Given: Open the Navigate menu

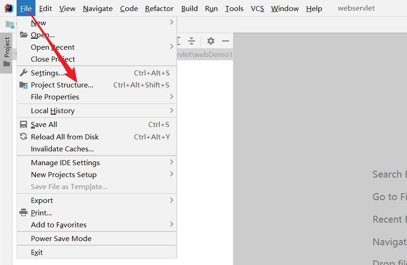Looking at the screenshot, I should point(98,9).
